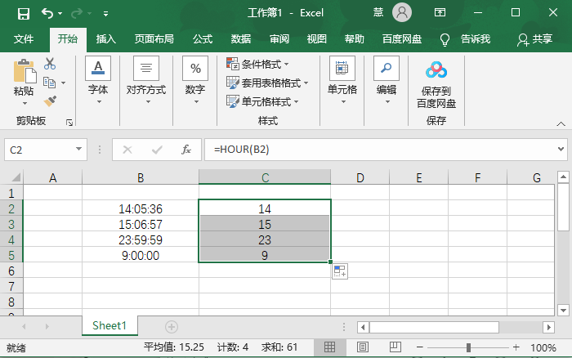Click the Format Painter brush icon
The height and width of the screenshot is (358, 572).
[50, 101]
